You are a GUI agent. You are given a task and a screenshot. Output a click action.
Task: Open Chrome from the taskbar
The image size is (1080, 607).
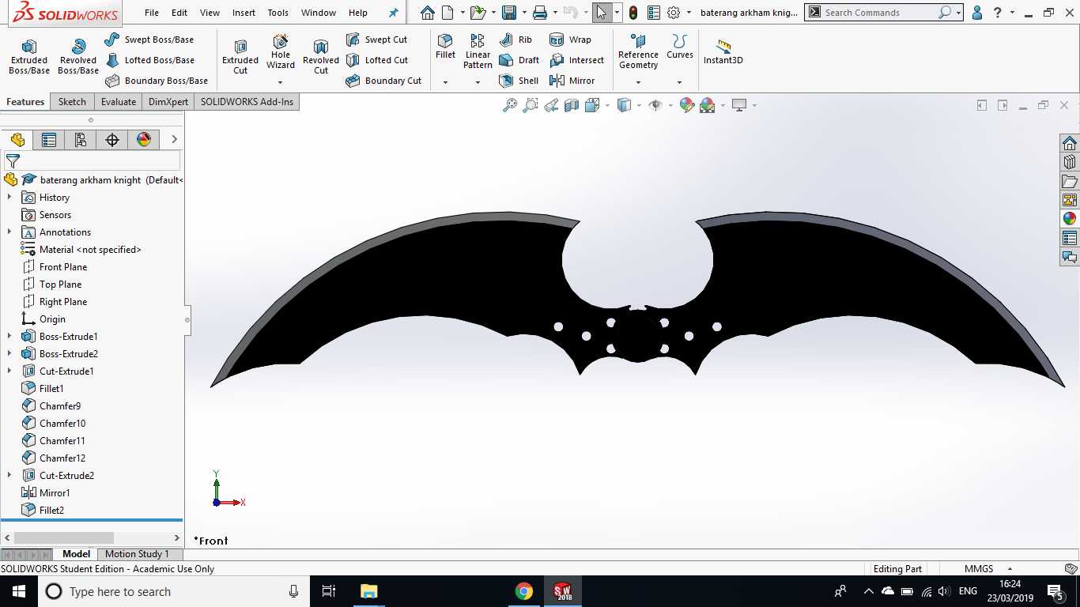click(x=523, y=591)
